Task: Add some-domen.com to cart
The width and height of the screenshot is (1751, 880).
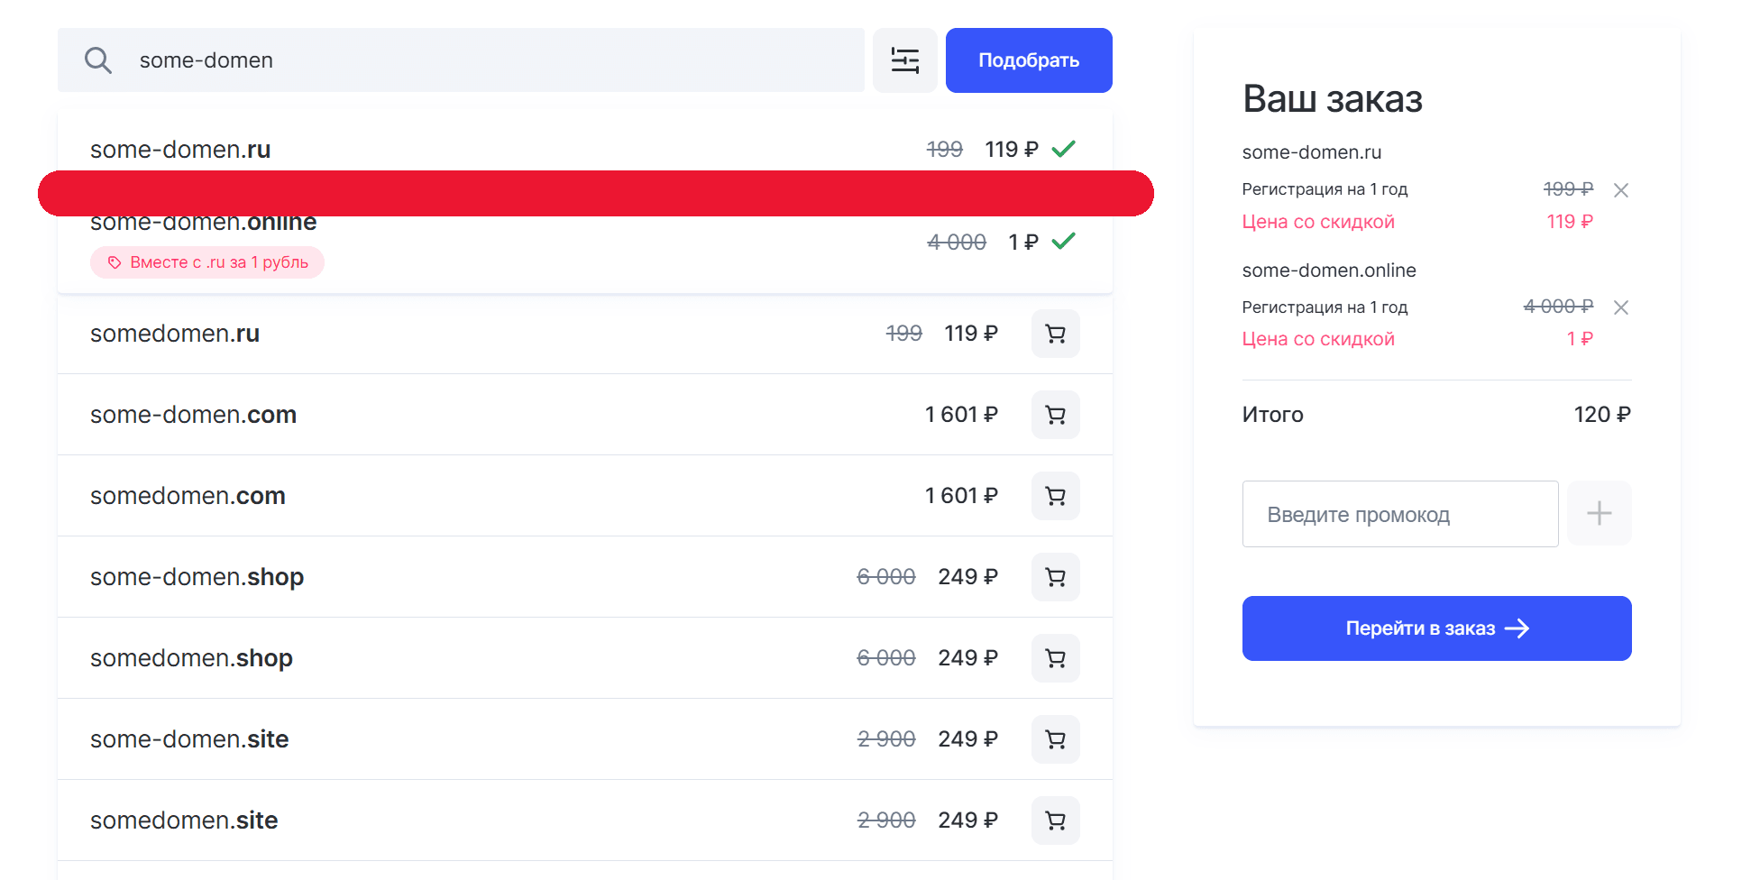Action: pos(1056,415)
